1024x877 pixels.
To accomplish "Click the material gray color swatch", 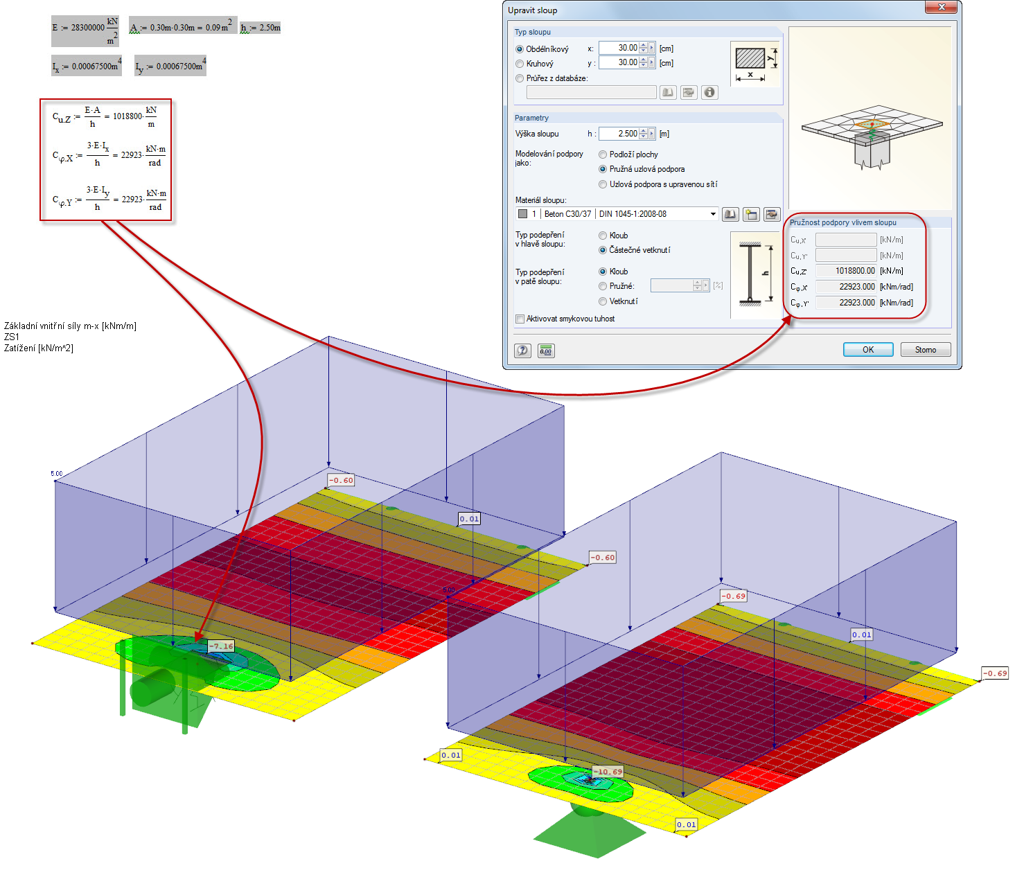I will (523, 214).
